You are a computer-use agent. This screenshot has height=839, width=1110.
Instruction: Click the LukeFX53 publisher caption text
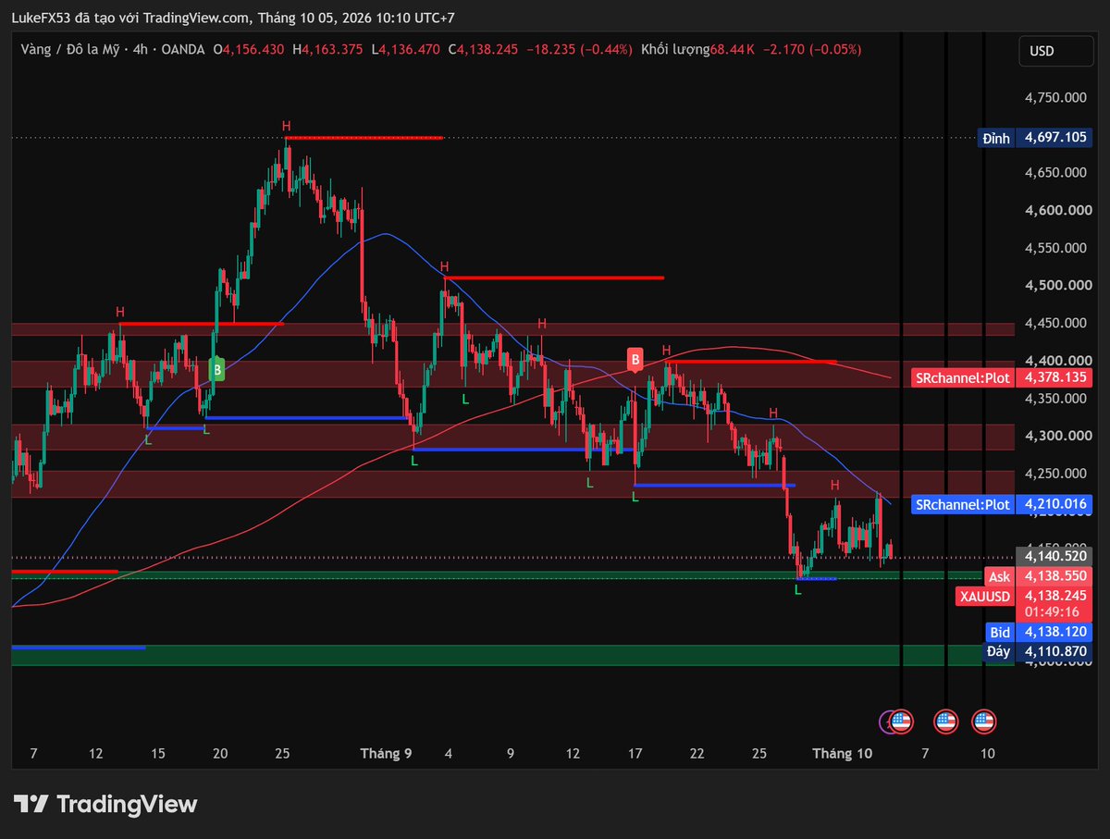click(233, 18)
